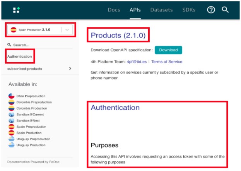This screenshot has width=241, height=171.
Task: Open the Datasets tab
Action: click(162, 10)
